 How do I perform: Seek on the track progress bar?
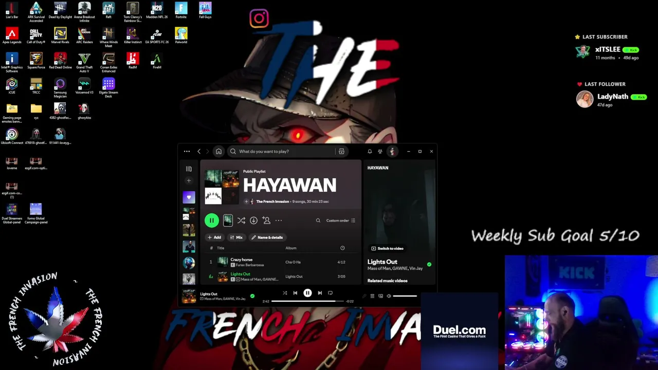point(307,301)
